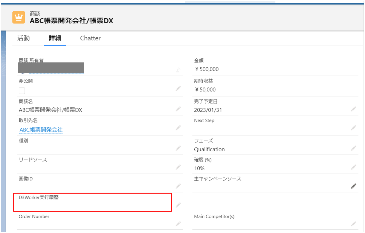Click the orange crown 商談 icon

point(19,17)
